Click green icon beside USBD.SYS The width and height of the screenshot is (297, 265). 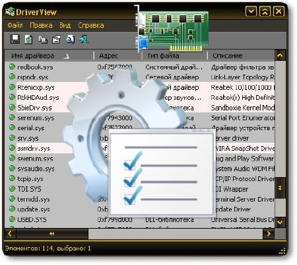coord(12,219)
